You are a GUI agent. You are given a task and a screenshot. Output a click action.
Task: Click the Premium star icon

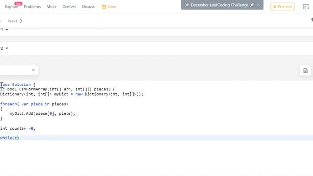pos(275,6)
